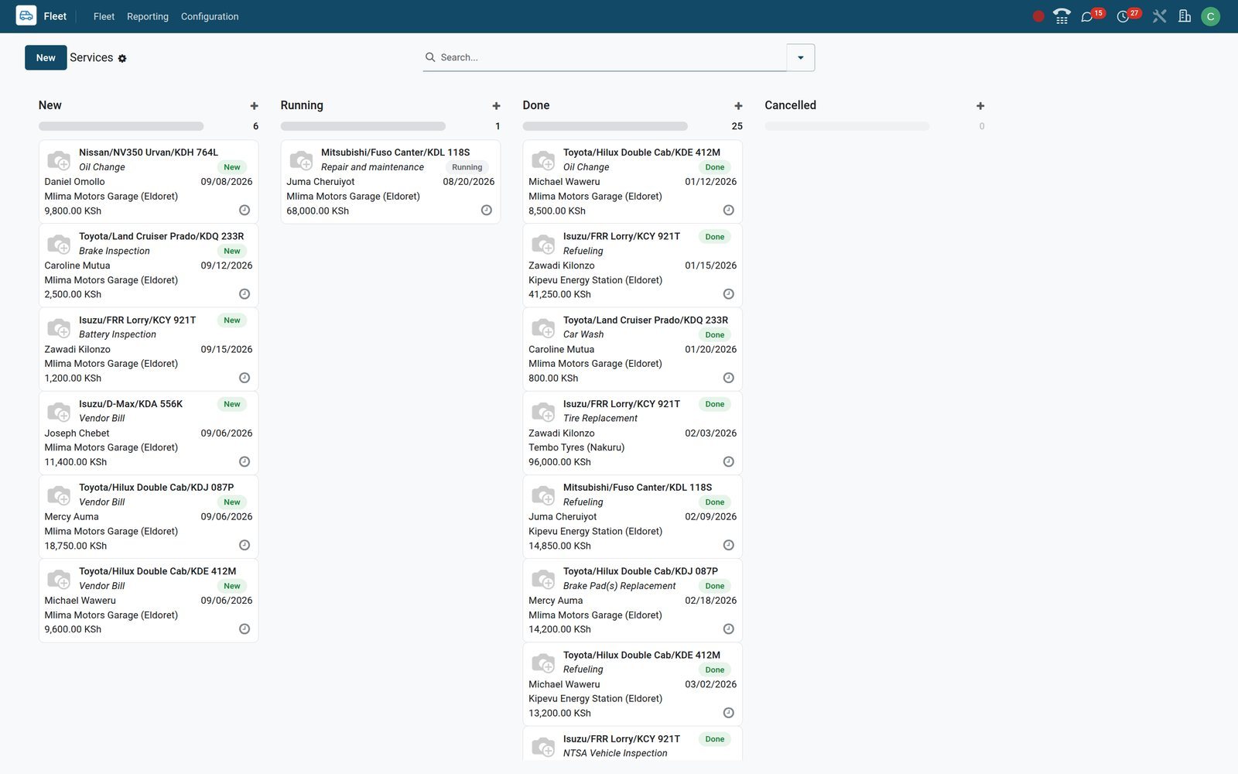This screenshot has height=774, width=1238.
Task: Click the Cancelled column title
Action: click(790, 105)
